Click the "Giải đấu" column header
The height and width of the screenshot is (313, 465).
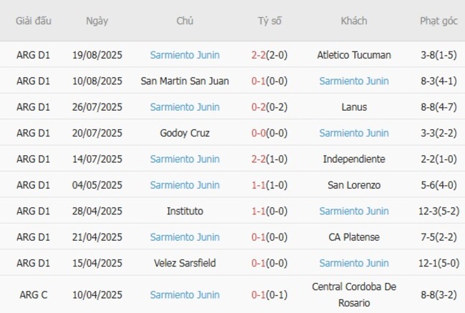click(34, 21)
